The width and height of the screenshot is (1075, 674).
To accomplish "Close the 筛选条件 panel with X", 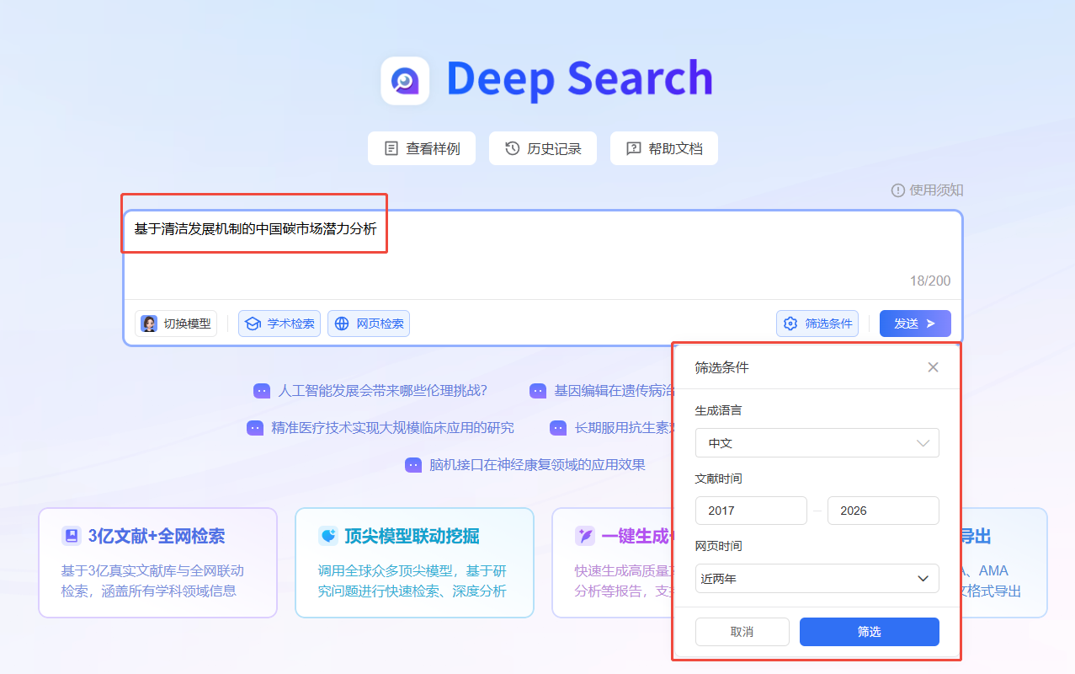I will pyautogui.click(x=933, y=367).
